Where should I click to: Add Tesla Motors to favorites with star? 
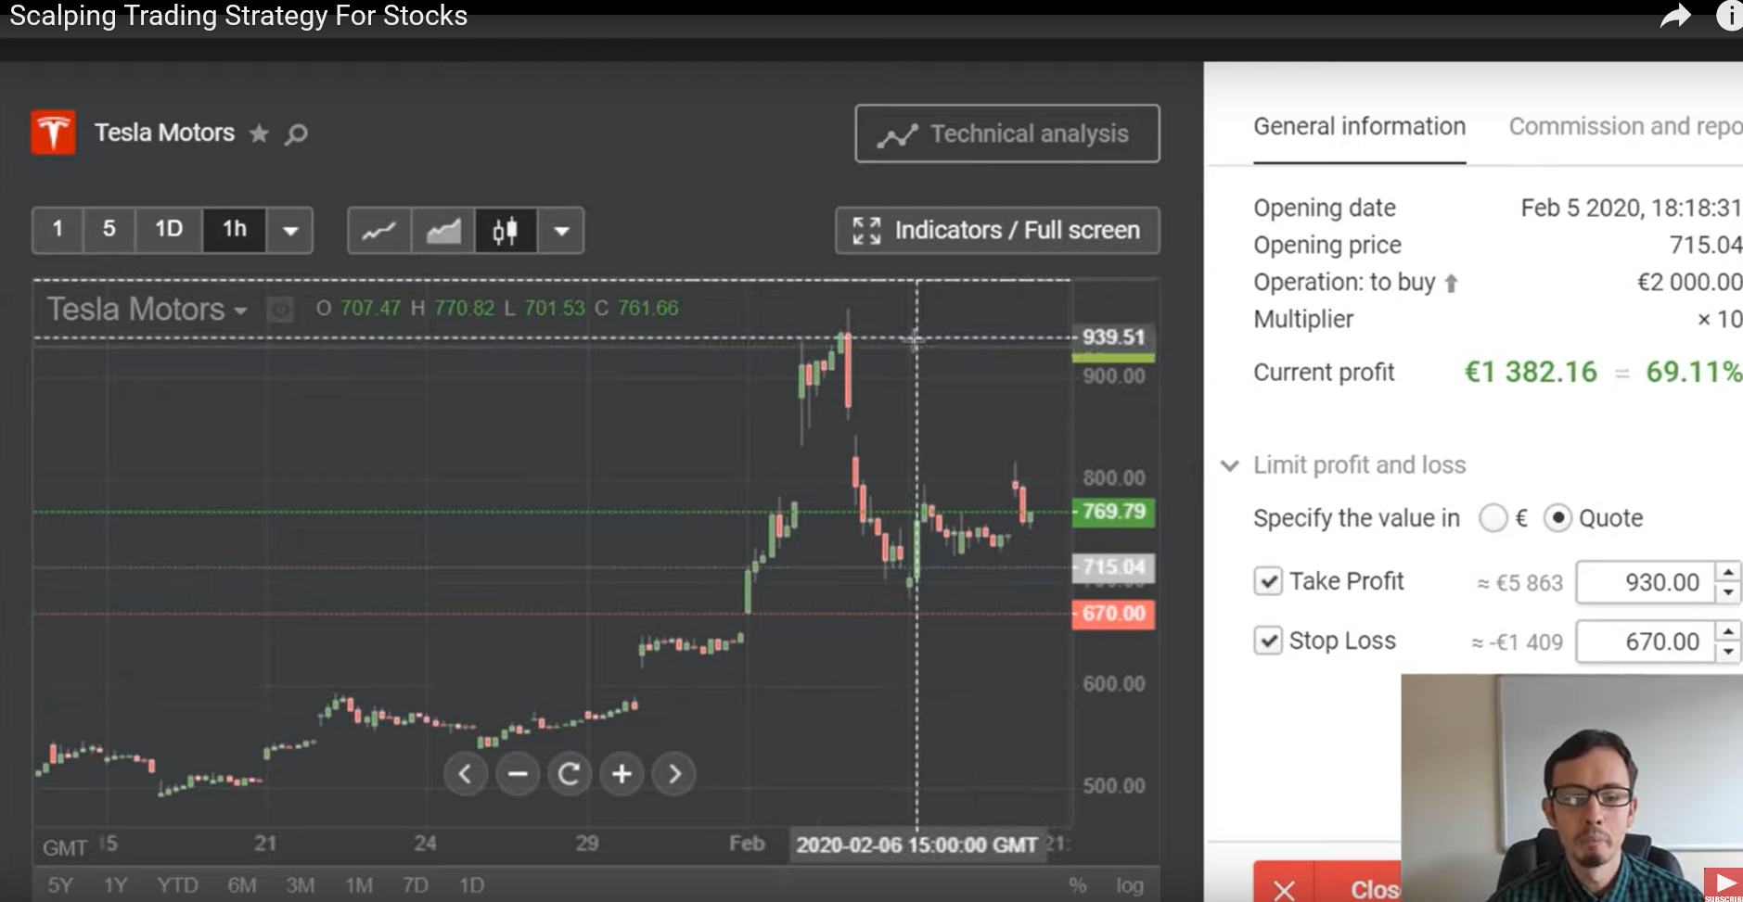pyautogui.click(x=259, y=133)
